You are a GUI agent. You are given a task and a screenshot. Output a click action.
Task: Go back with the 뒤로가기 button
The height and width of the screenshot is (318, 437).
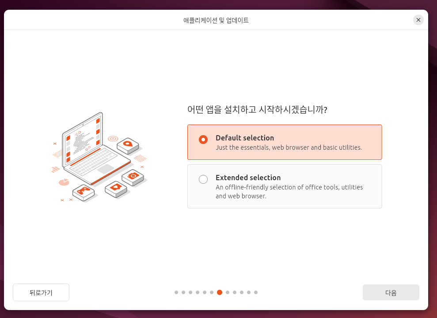41,292
